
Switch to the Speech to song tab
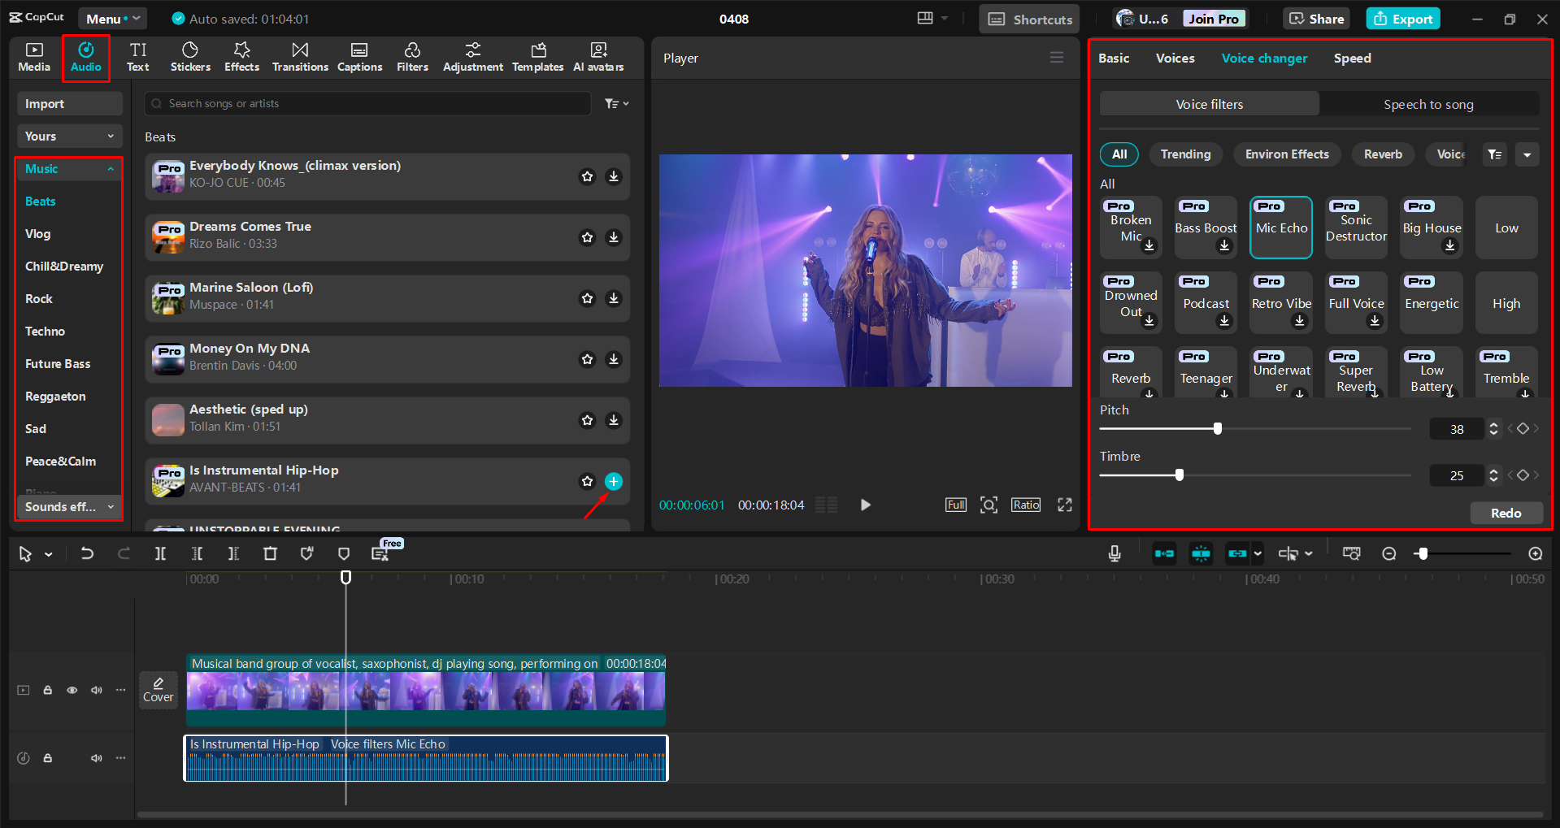[x=1428, y=104]
